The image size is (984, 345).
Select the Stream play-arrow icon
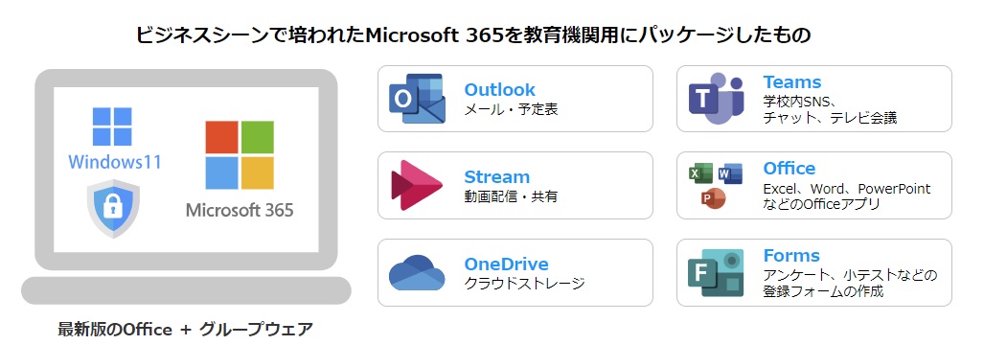click(x=417, y=185)
